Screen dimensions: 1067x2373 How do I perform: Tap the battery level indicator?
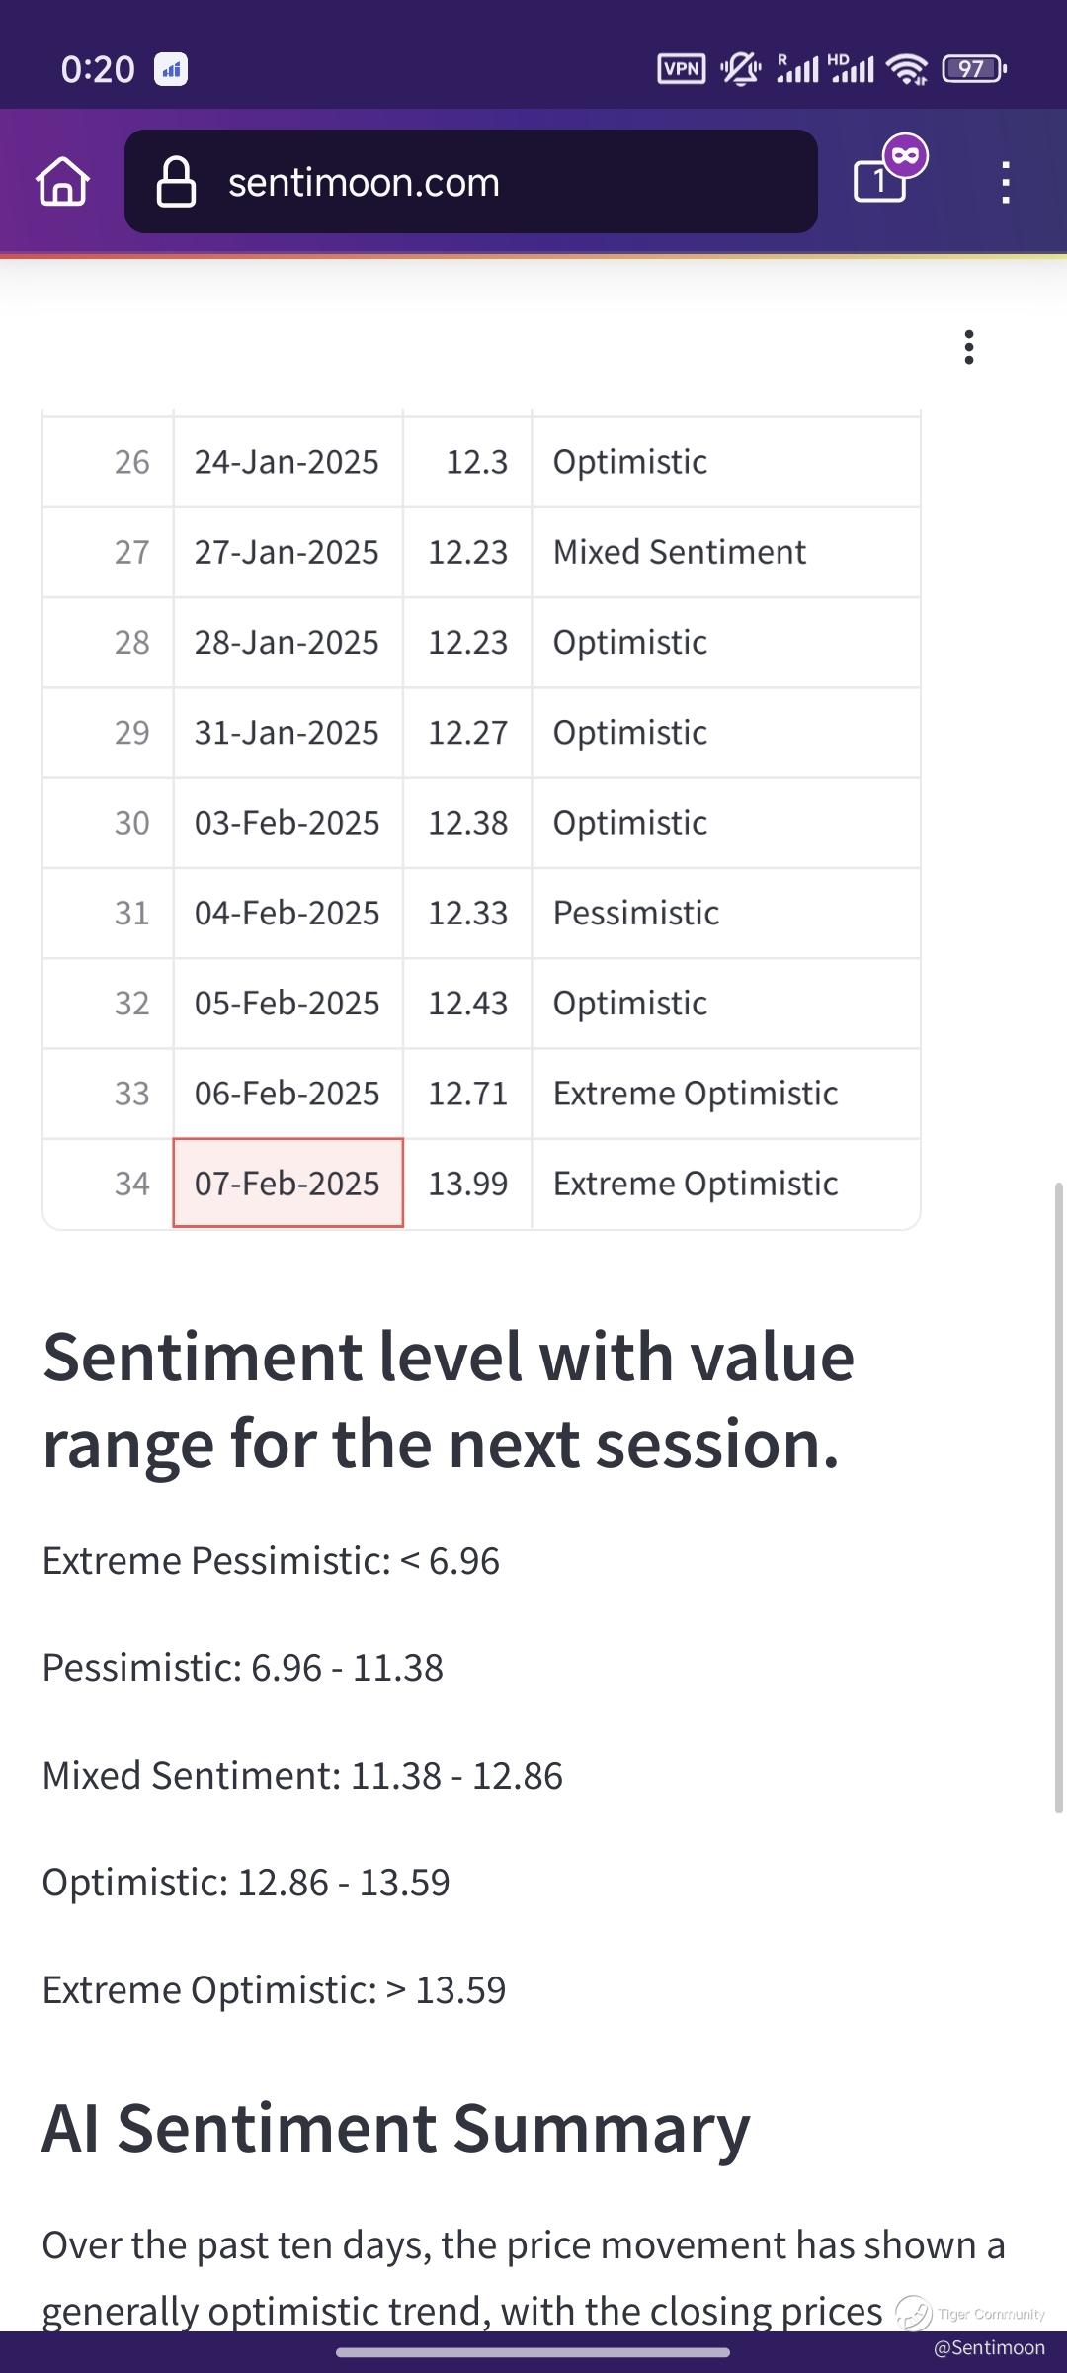[x=974, y=68]
